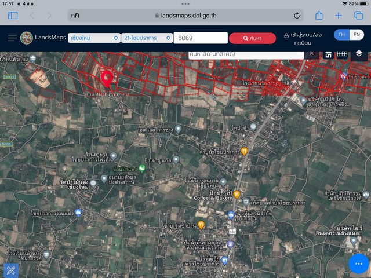371x278 pixels.
Task: Click the measurement tool icon at bottom-left
Action: tap(11, 270)
